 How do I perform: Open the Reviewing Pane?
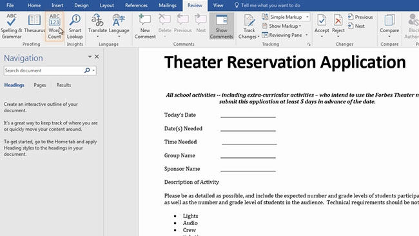[282, 35]
